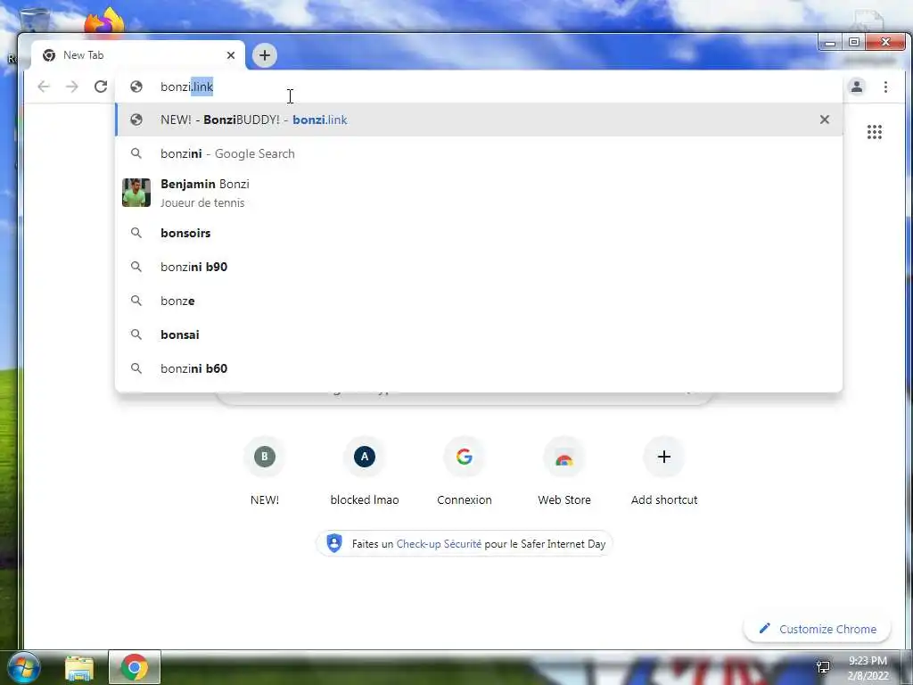Open the Chrome three-dot menu
913x685 pixels.
point(885,87)
